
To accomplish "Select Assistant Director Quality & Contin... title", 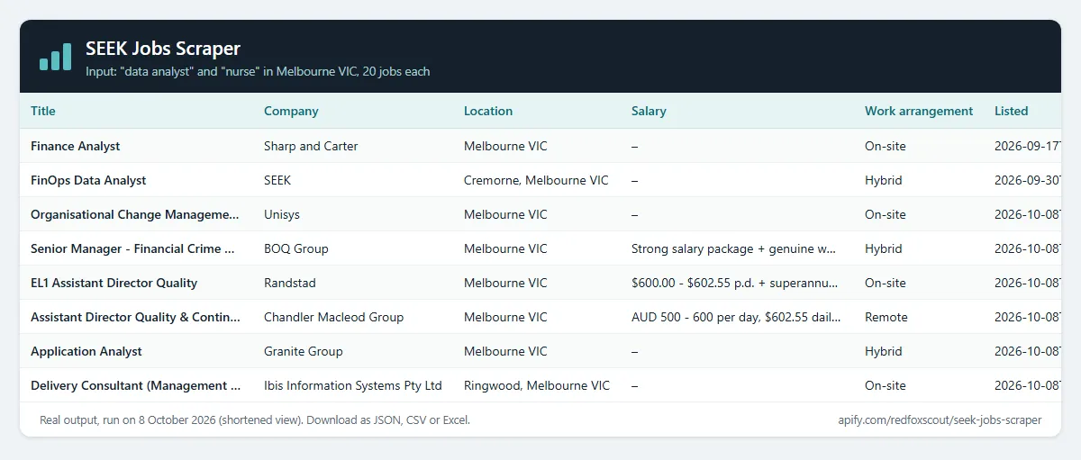I will pyautogui.click(x=136, y=317).
